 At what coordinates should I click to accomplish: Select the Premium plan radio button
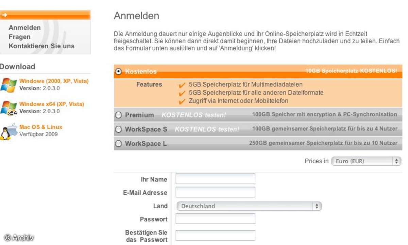tap(118, 115)
